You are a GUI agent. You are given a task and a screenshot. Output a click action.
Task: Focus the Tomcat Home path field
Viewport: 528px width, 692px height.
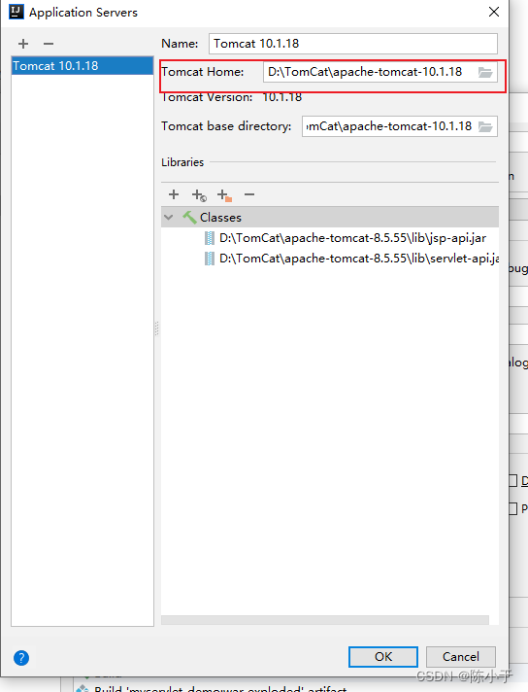370,72
